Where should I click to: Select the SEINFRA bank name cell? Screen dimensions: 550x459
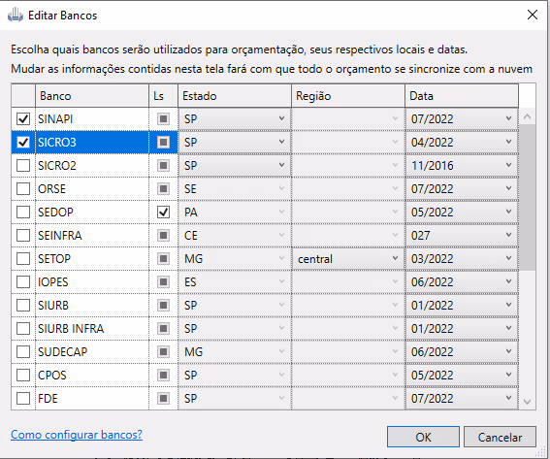92,235
